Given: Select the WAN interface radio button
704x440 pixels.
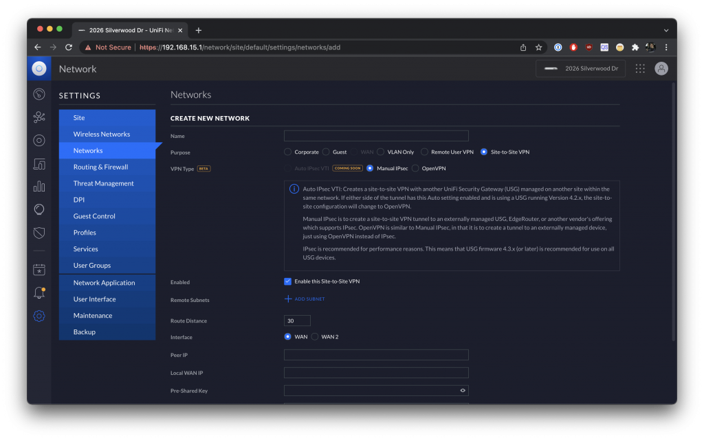Looking at the screenshot, I should pyautogui.click(x=288, y=337).
